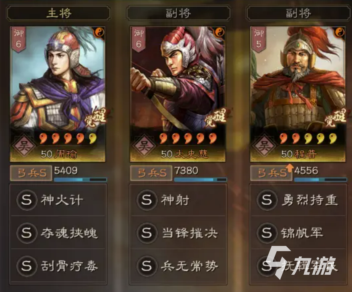352x292 pixels.
Task: Select the middle 副将 slot header above 太史慈
Action: point(179,13)
